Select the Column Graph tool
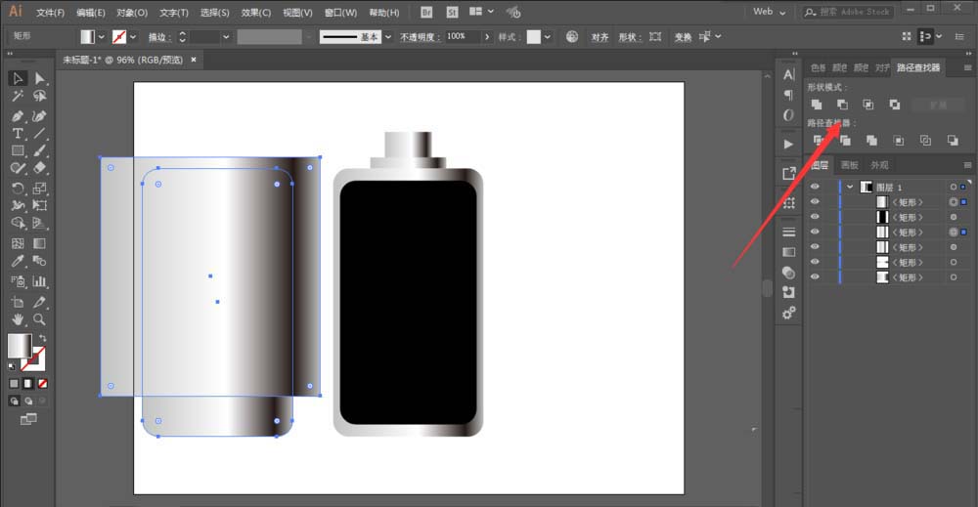This screenshot has height=507, width=978. click(x=40, y=281)
